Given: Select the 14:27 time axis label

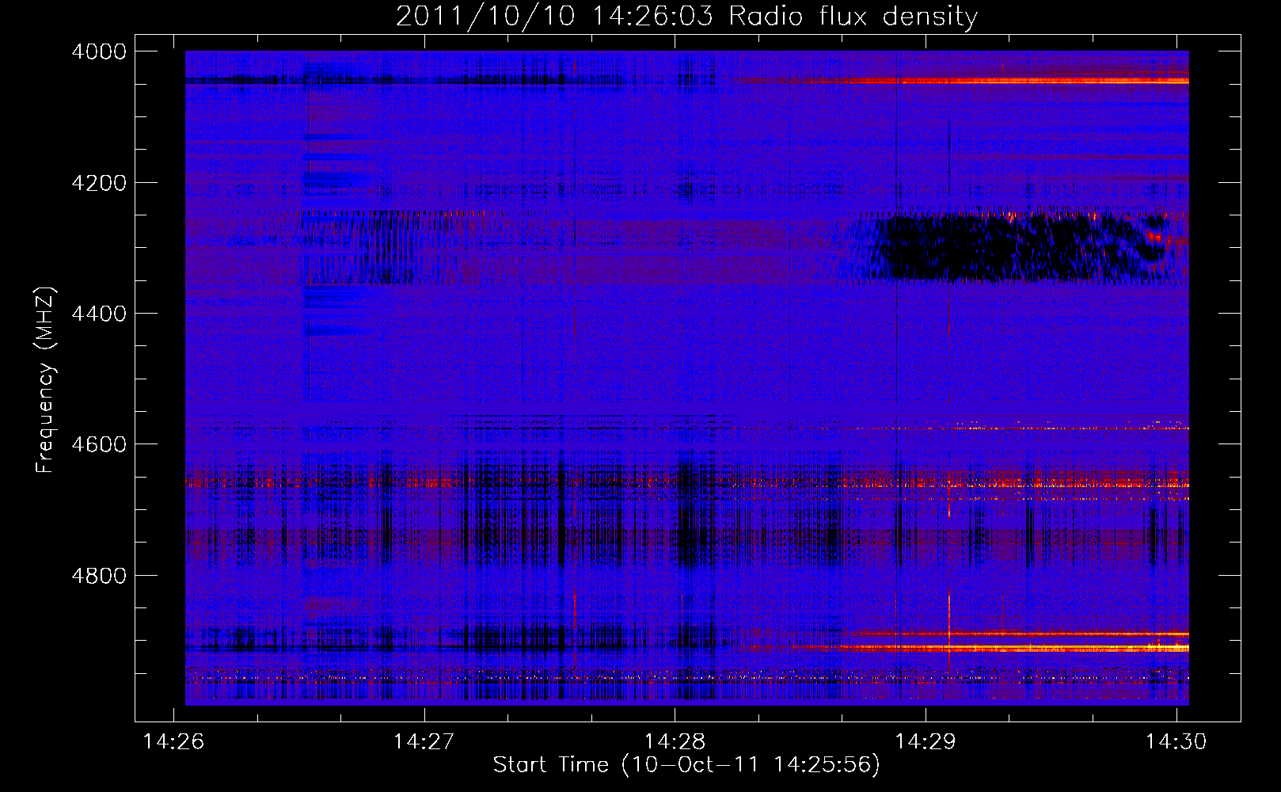Looking at the screenshot, I should 424,741.
